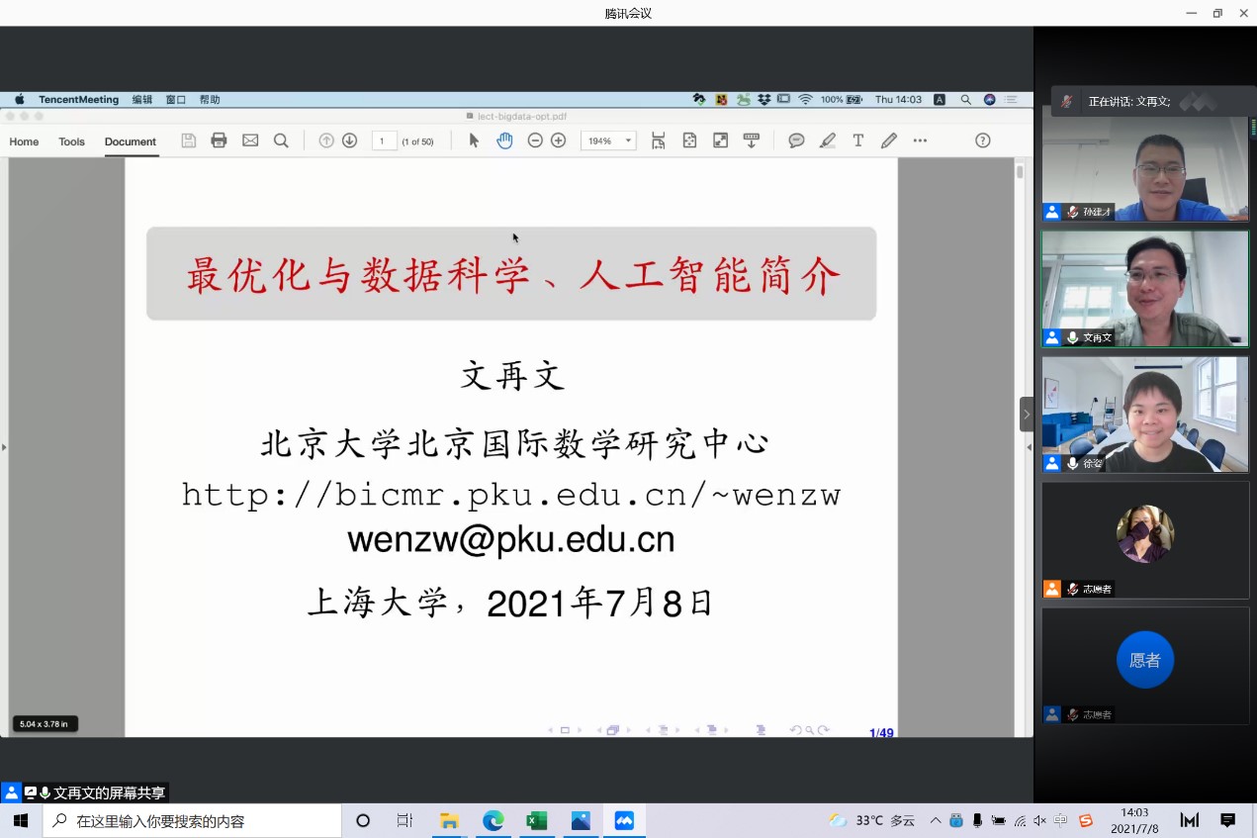Toggle volume mute icon in system tray
This screenshot has height=838, width=1257.
tap(1039, 820)
